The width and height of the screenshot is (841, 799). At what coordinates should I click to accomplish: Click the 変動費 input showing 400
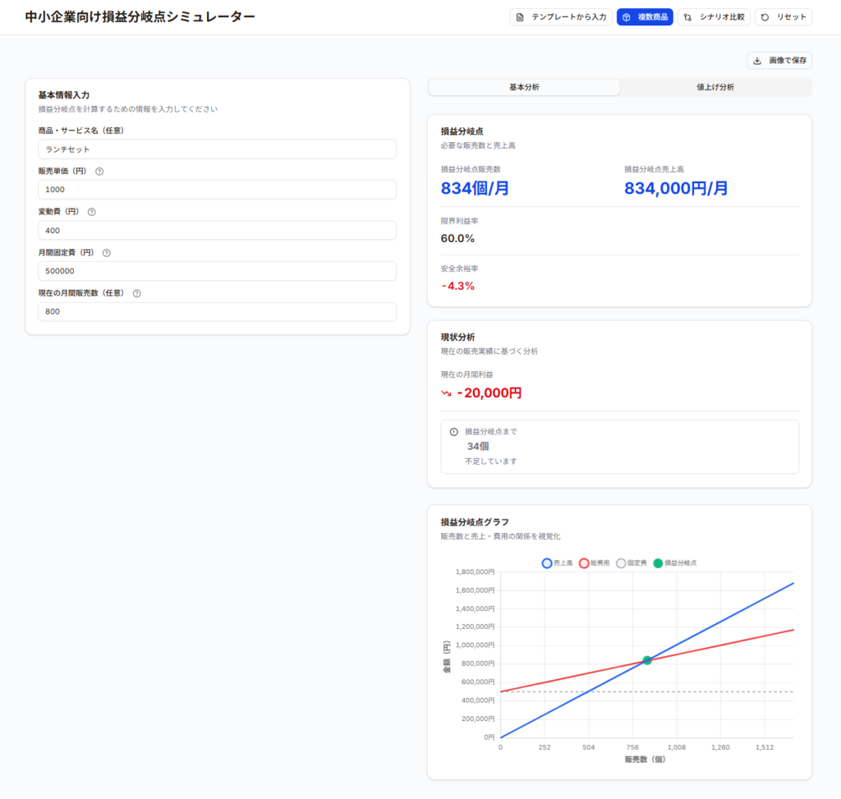217,231
